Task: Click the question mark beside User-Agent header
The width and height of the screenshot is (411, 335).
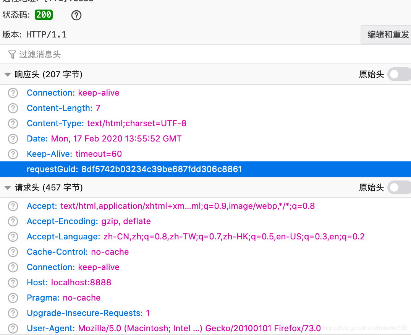Action: (13, 328)
